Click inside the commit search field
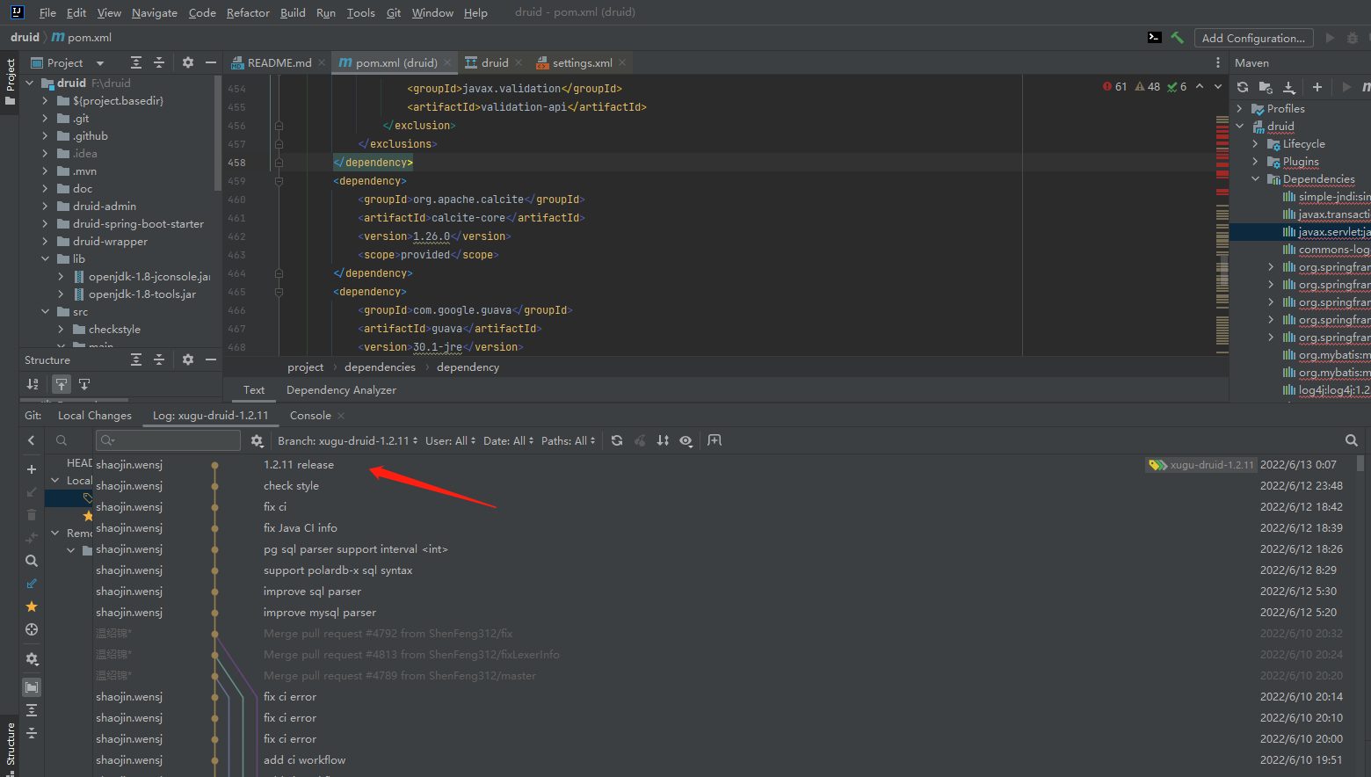 click(x=167, y=440)
